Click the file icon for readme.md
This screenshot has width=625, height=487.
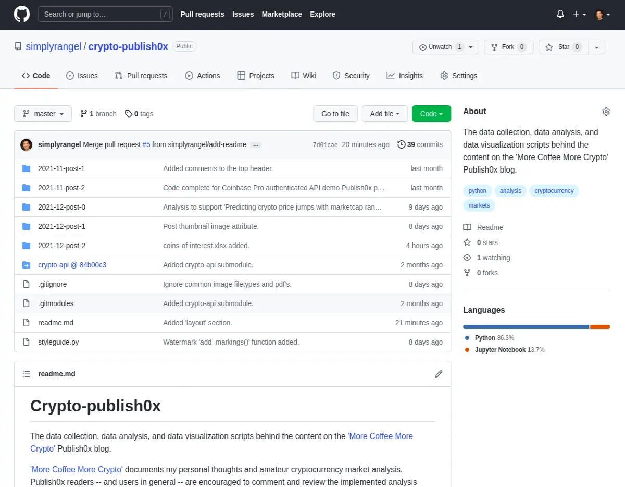point(27,323)
